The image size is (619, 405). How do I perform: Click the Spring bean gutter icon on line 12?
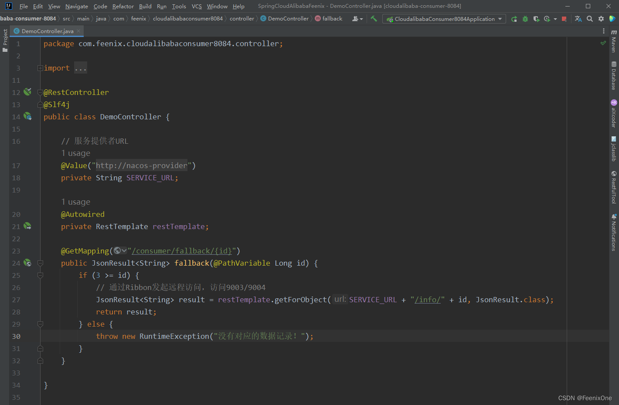(27, 92)
